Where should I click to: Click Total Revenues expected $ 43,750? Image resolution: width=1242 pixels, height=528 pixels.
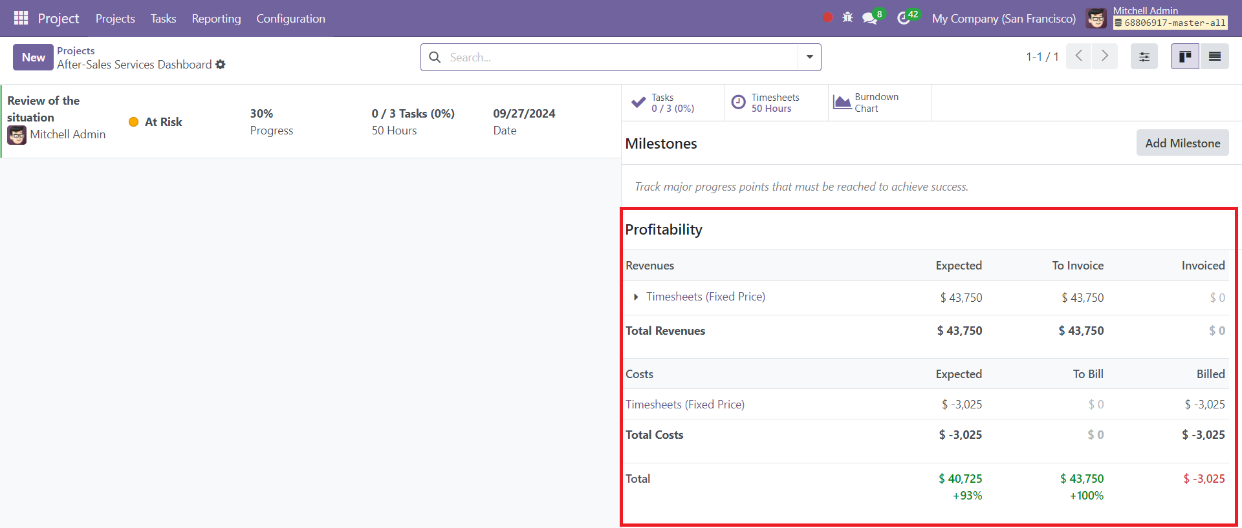(x=959, y=331)
